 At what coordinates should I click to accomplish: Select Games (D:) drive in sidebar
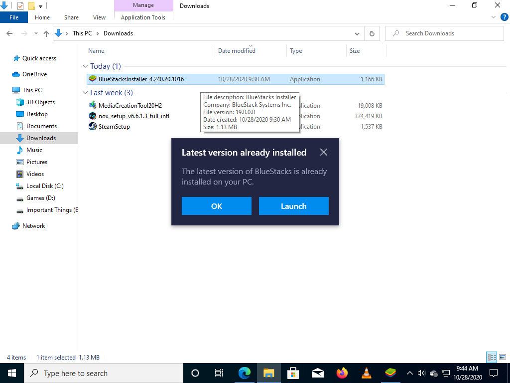pos(41,198)
